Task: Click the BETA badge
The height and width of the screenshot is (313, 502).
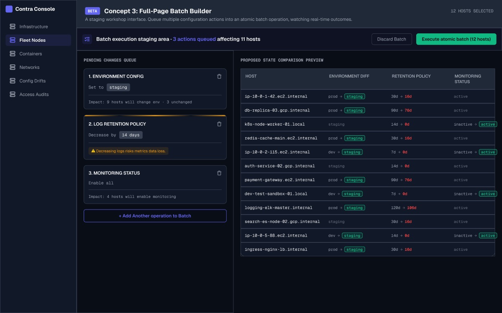Action: [x=92, y=11]
